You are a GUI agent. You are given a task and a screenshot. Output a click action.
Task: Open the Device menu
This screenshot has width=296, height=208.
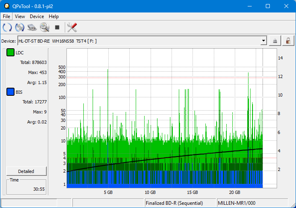pos(37,16)
